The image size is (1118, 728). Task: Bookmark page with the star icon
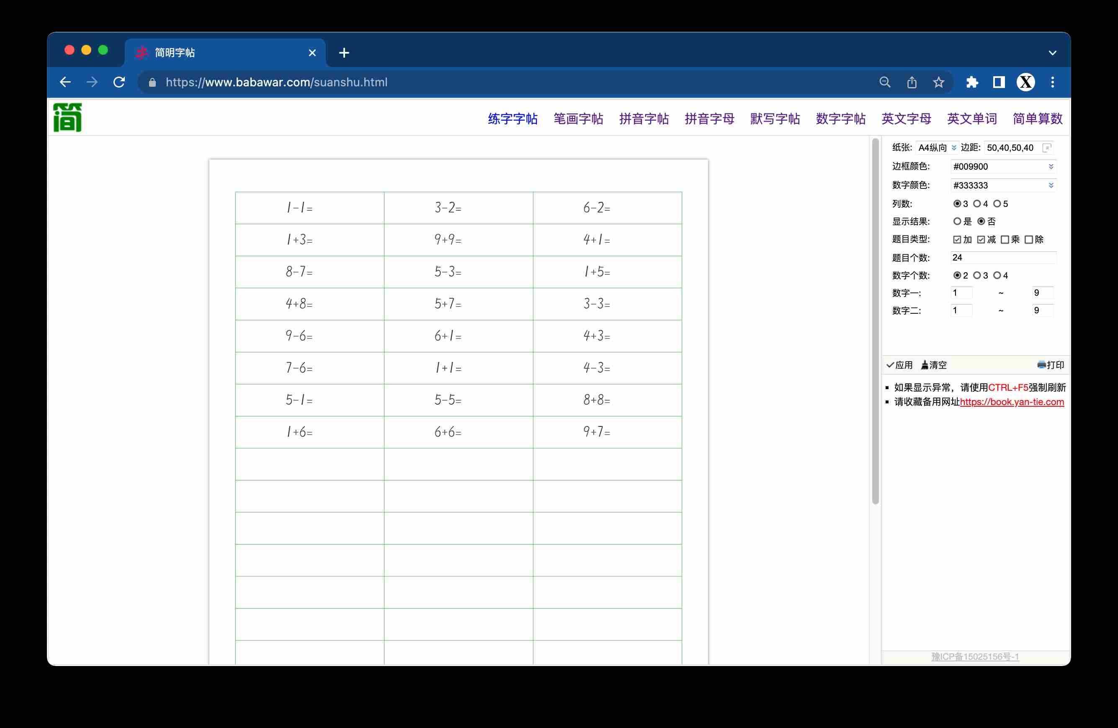pos(938,82)
